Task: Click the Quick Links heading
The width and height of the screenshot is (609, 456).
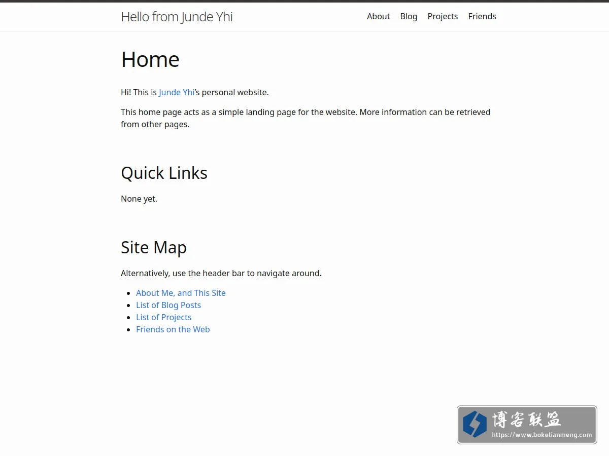Action: (164, 173)
